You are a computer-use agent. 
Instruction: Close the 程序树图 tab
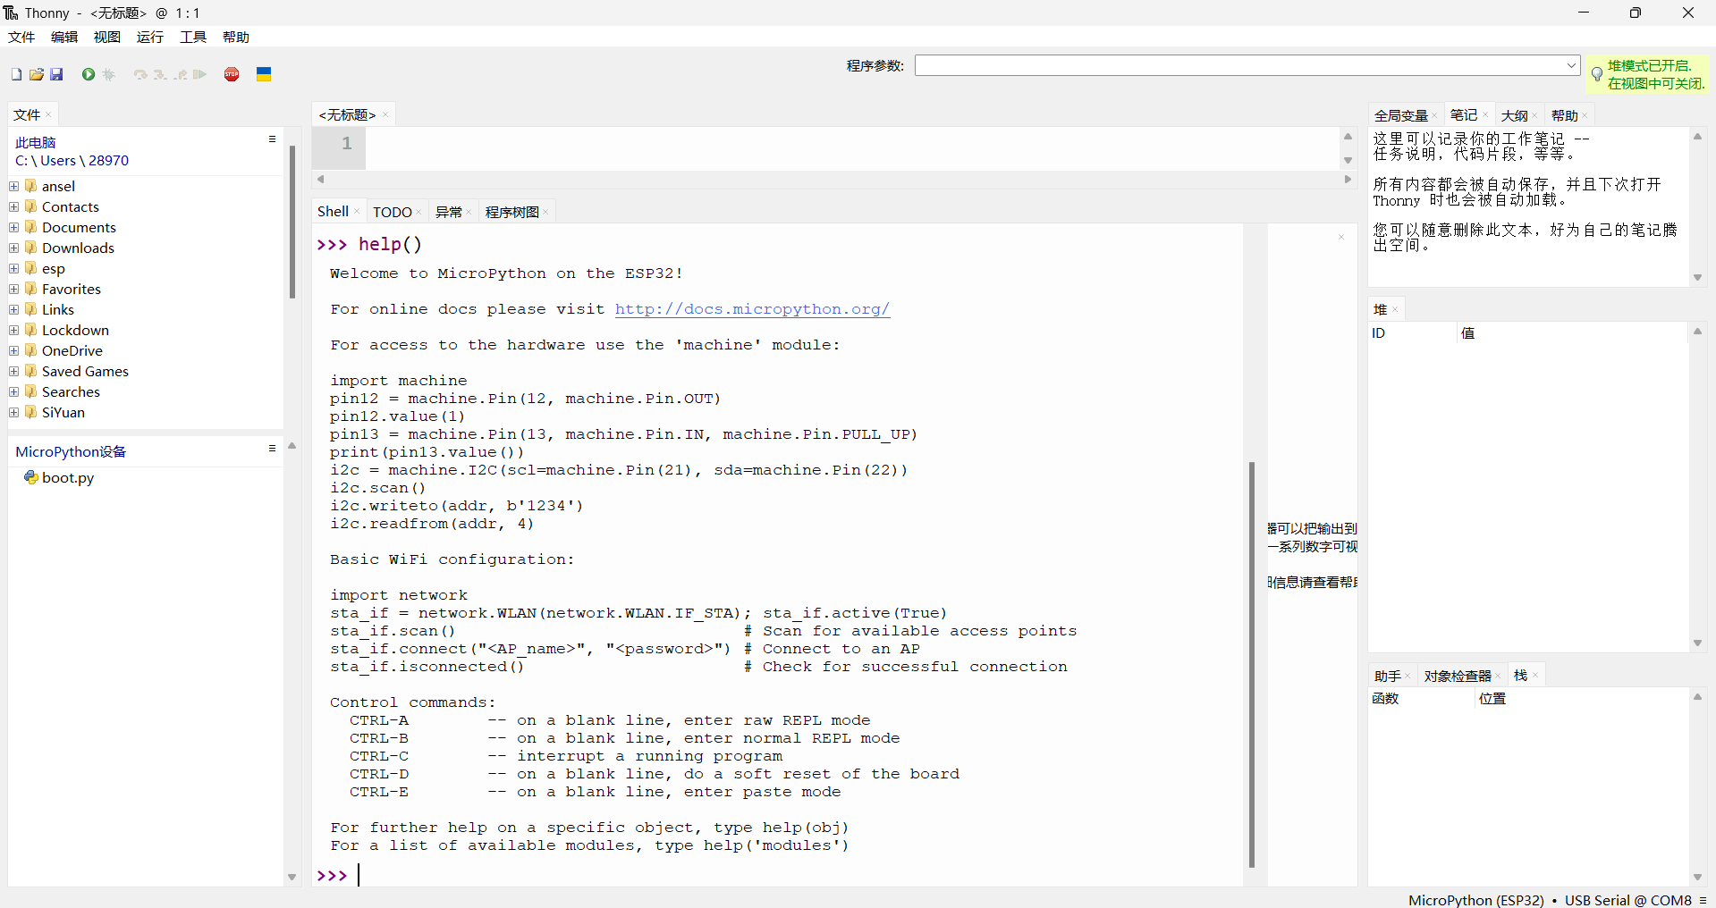pos(545,212)
